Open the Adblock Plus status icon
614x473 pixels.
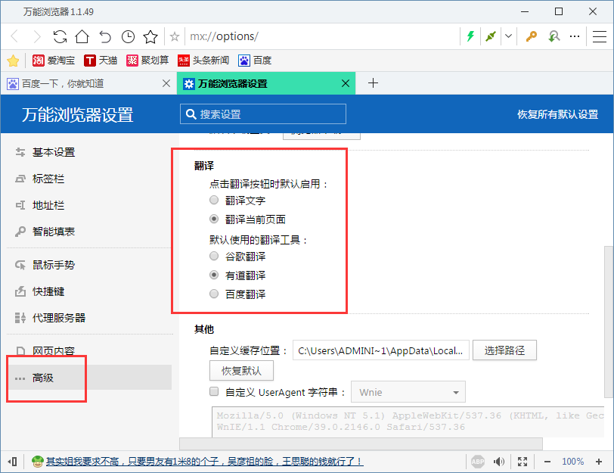click(478, 460)
